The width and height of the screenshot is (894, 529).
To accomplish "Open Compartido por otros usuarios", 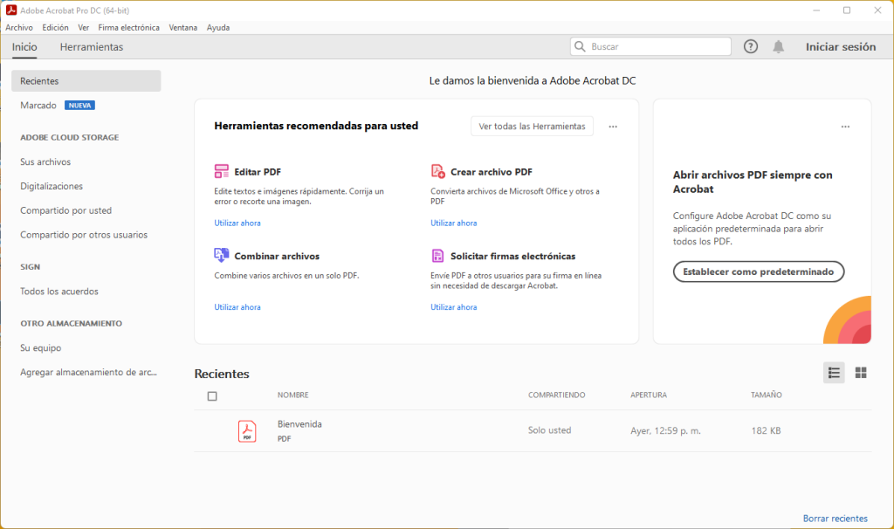I will (x=84, y=235).
